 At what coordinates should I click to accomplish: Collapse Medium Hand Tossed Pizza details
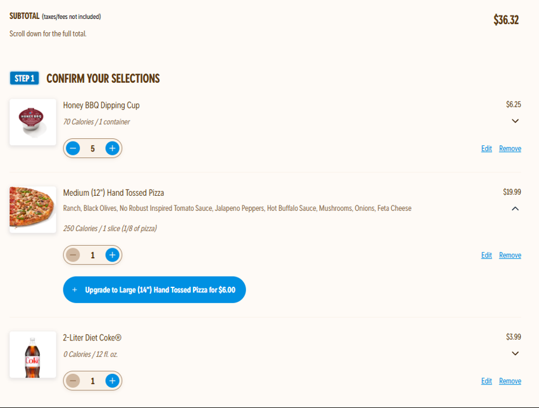pyautogui.click(x=515, y=208)
